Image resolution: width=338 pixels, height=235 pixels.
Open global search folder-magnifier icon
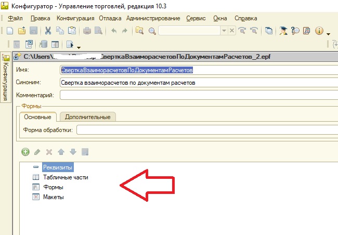140,31
